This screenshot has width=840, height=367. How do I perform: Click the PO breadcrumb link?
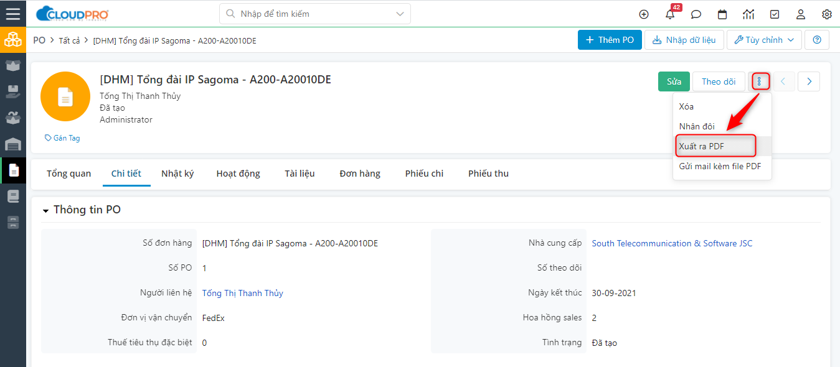(x=39, y=40)
